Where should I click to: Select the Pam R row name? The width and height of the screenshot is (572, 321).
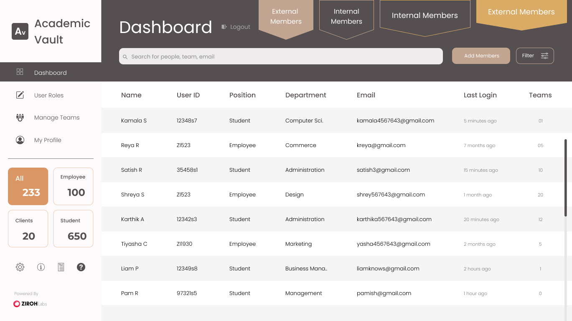pyautogui.click(x=130, y=293)
